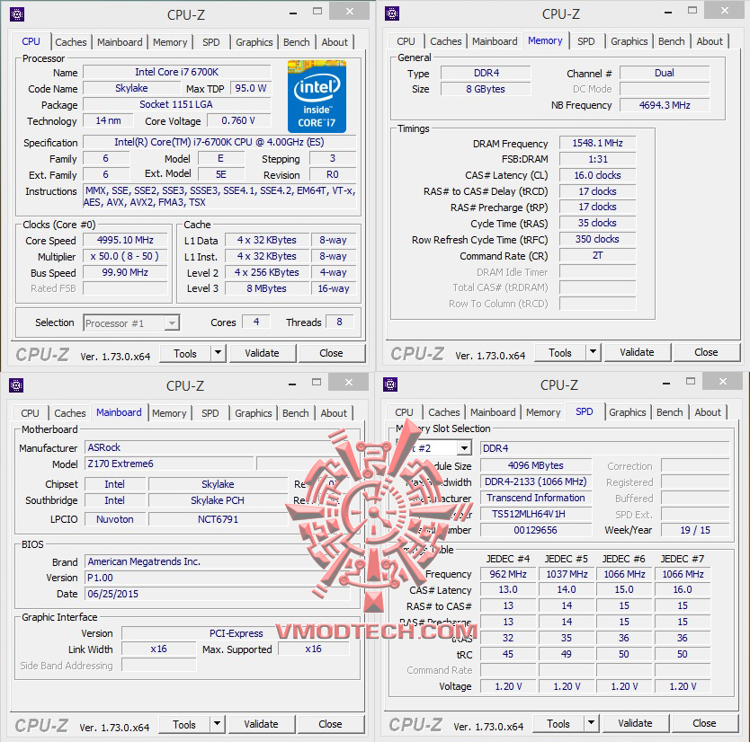The height and width of the screenshot is (742, 750).
Task: Click the Core Voltage value 0.760 V
Action: (x=238, y=120)
